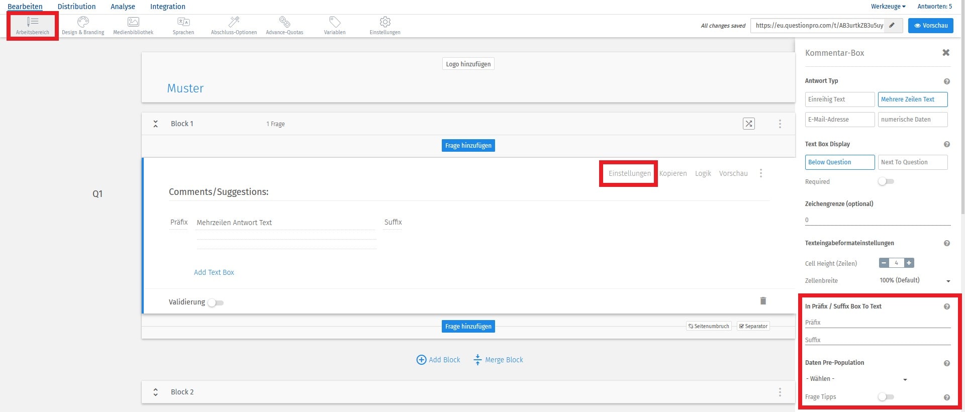Decrease Cell Height with minus button
The image size is (965, 412).
point(884,263)
